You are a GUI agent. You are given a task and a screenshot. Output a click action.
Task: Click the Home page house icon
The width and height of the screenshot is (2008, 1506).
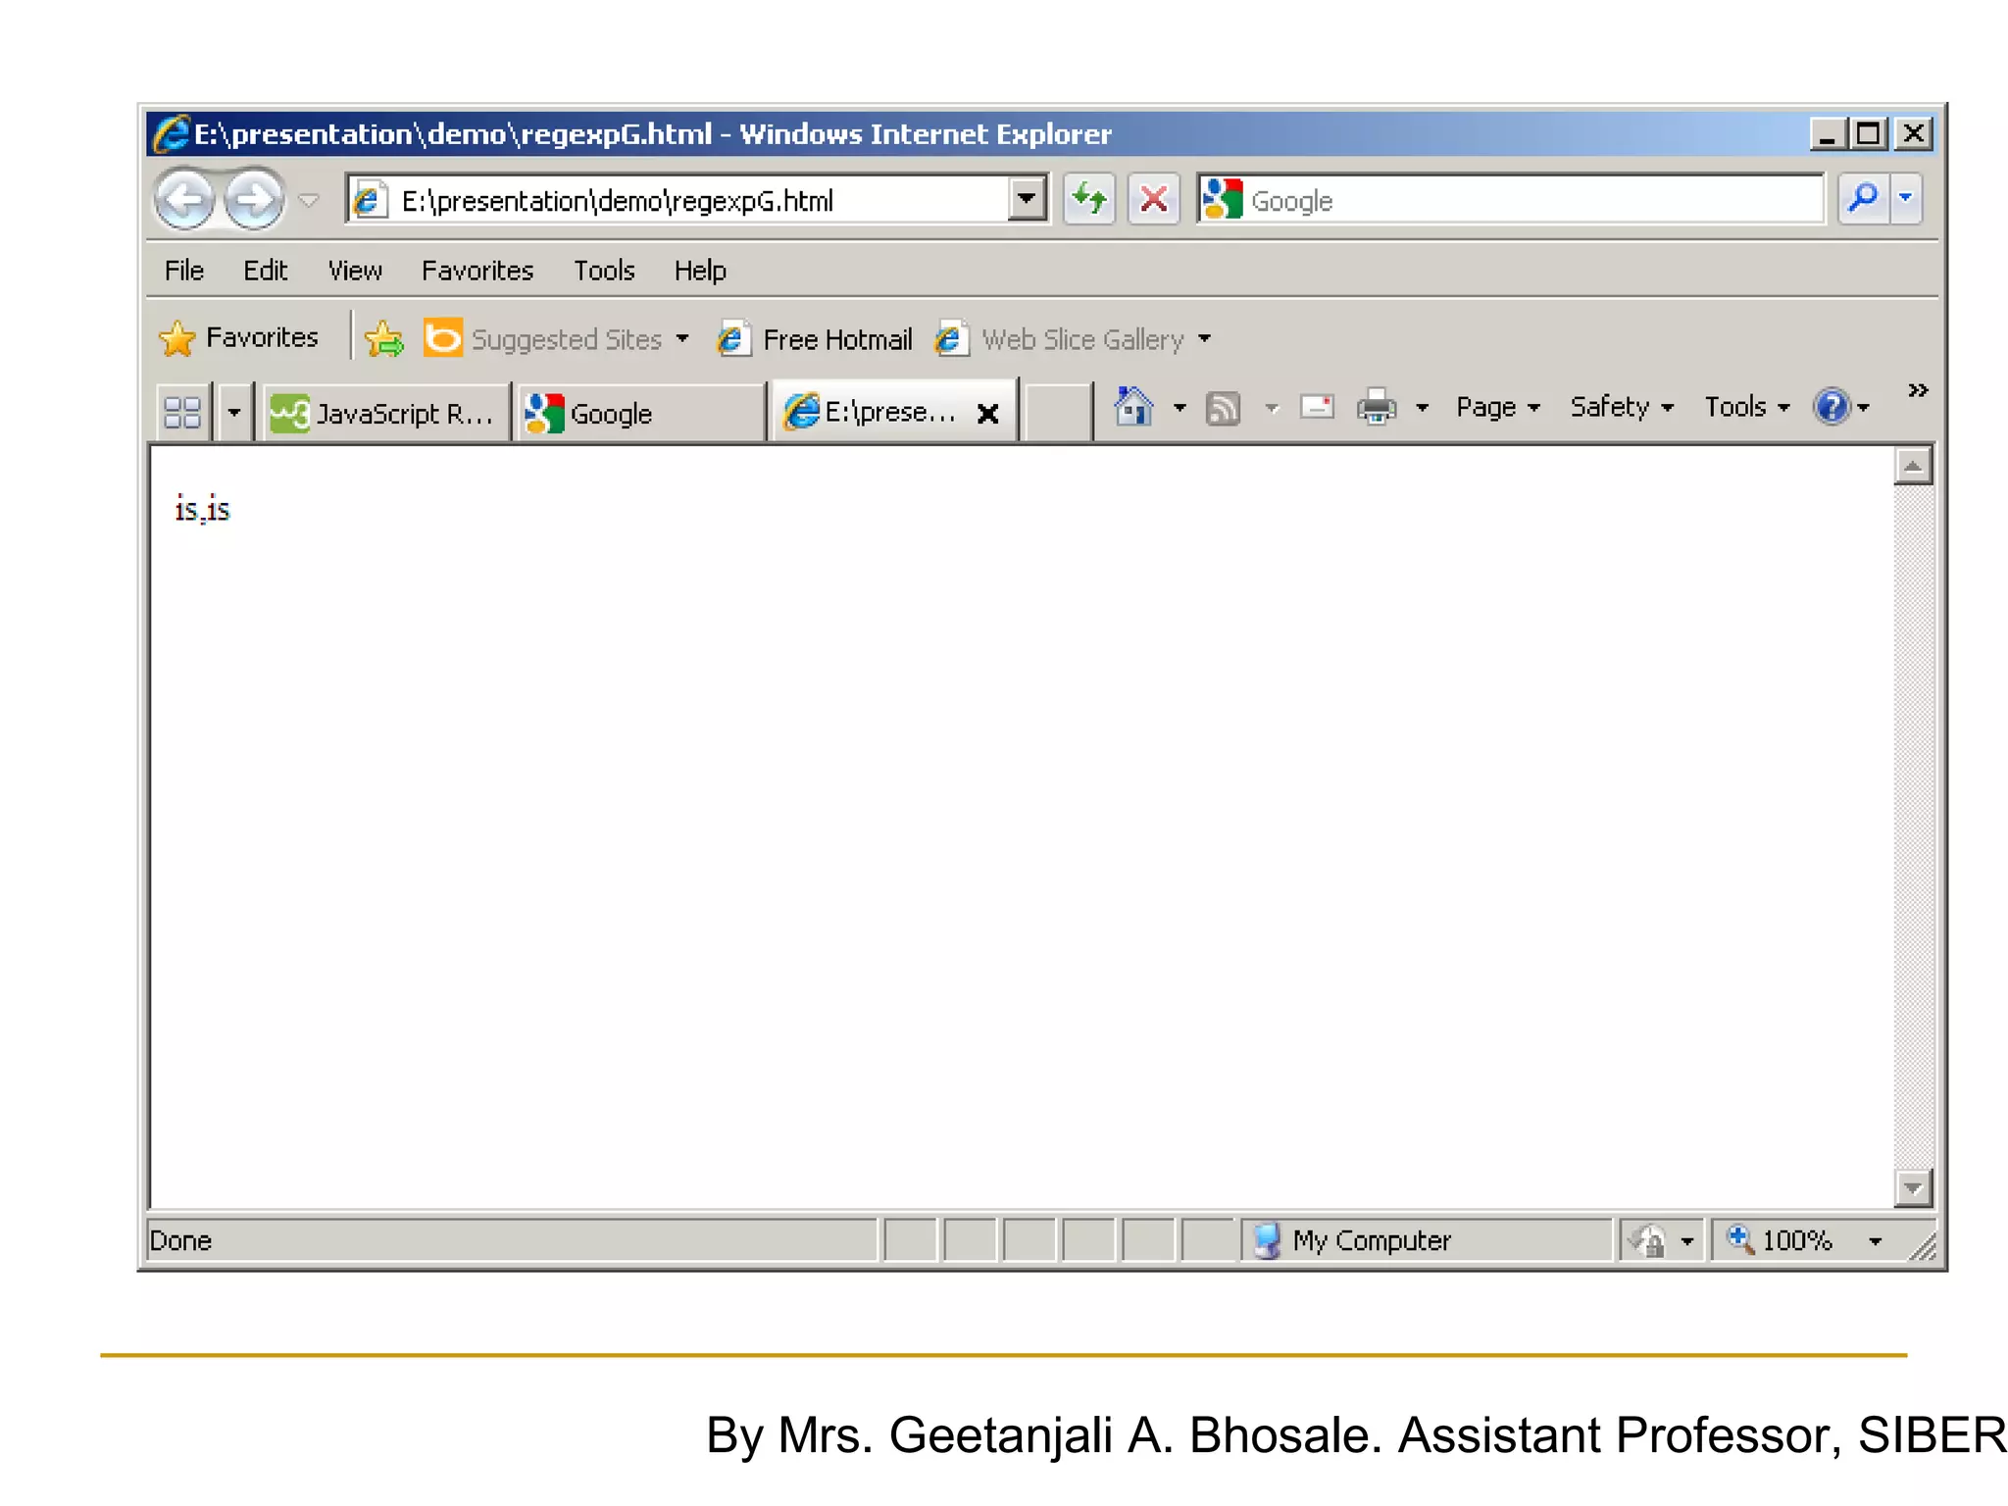pos(1134,407)
